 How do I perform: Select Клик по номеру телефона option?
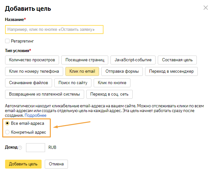pyautogui.click(x=34, y=71)
